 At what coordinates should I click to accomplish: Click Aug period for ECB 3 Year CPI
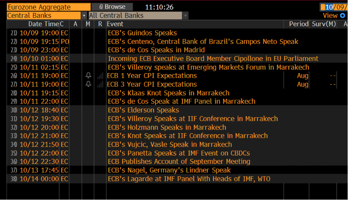point(303,85)
